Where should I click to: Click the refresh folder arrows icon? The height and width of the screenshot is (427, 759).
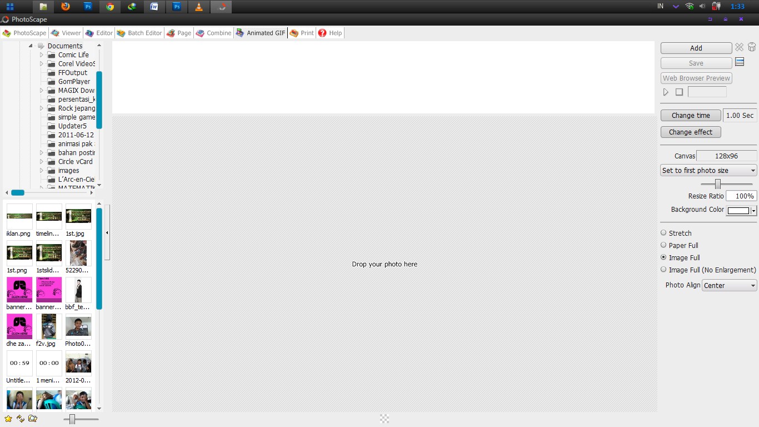point(21,419)
